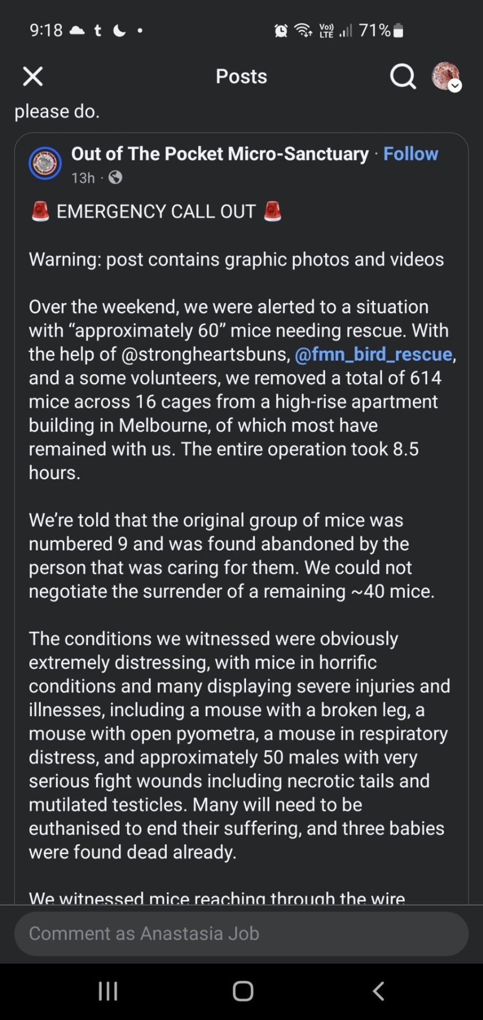Tap the battery 71% indicator

[381, 30]
